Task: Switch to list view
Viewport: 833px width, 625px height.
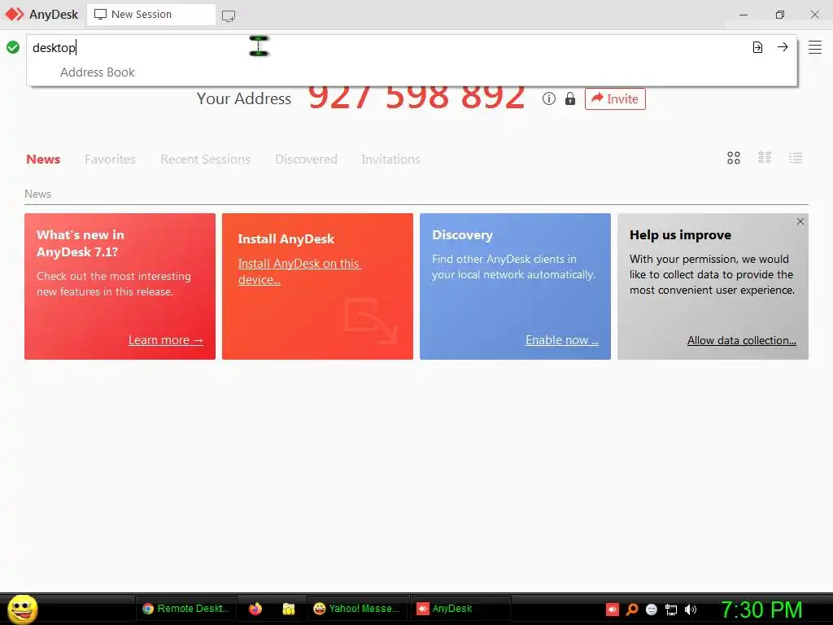Action: (796, 158)
